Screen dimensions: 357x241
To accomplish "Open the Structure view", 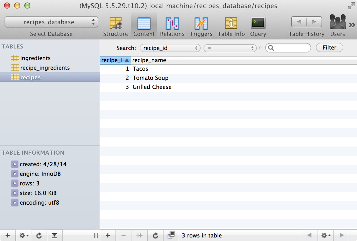I will [115, 27].
